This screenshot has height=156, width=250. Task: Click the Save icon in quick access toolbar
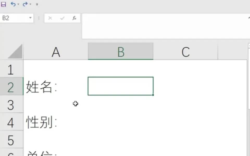tap(3, 4)
